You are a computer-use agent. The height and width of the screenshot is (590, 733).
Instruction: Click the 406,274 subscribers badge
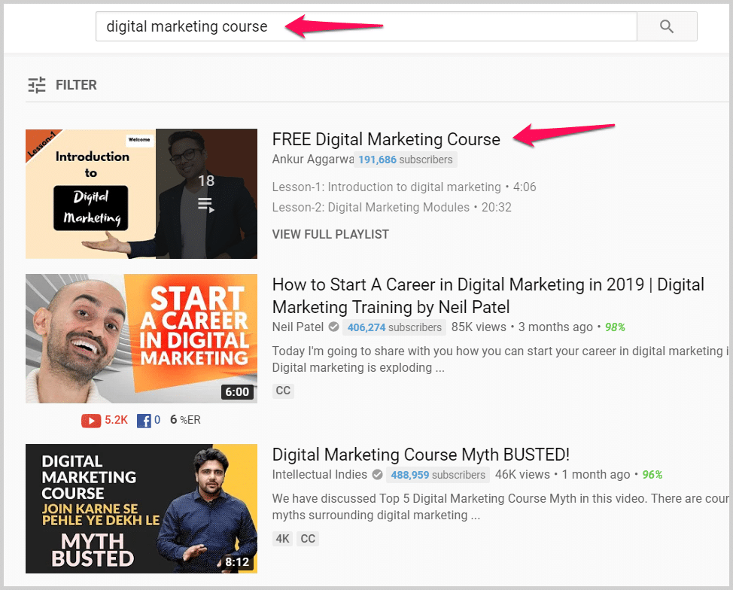(394, 327)
